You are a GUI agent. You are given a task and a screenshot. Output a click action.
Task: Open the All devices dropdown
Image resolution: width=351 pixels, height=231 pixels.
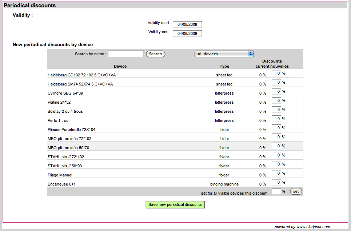[x=224, y=54]
